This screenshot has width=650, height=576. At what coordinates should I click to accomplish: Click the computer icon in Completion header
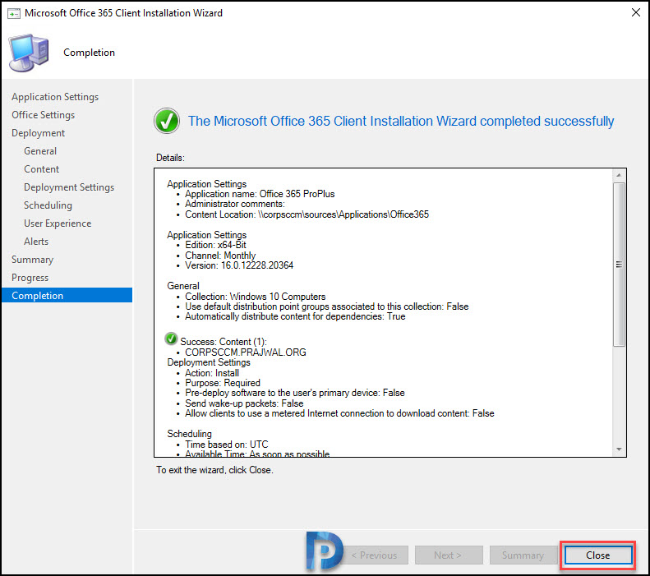coord(29,53)
